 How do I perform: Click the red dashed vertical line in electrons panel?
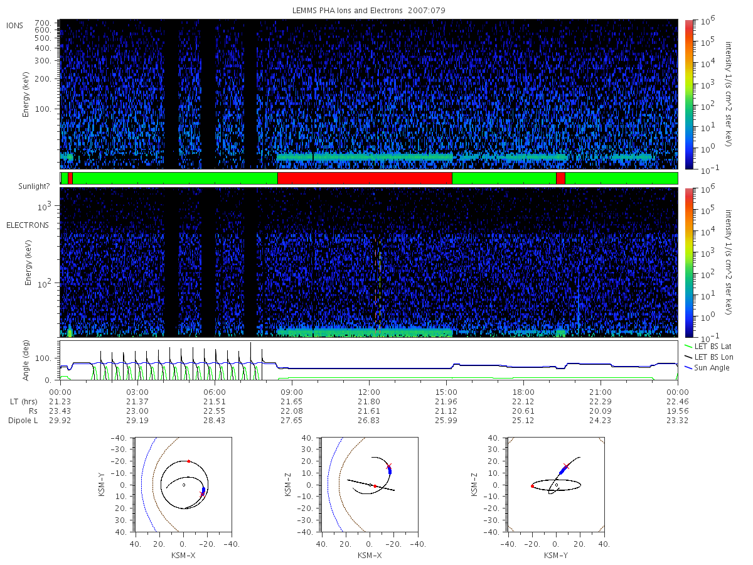click(375, 282)
